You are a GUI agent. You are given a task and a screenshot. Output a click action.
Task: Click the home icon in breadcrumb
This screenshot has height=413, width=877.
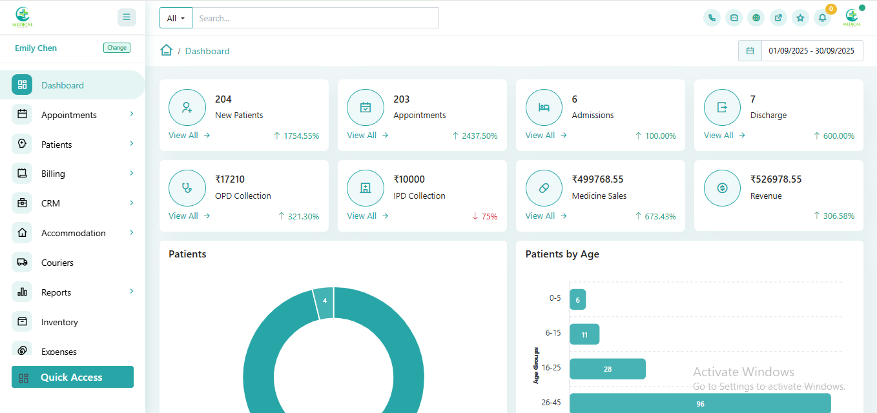[x=167, y=50]
